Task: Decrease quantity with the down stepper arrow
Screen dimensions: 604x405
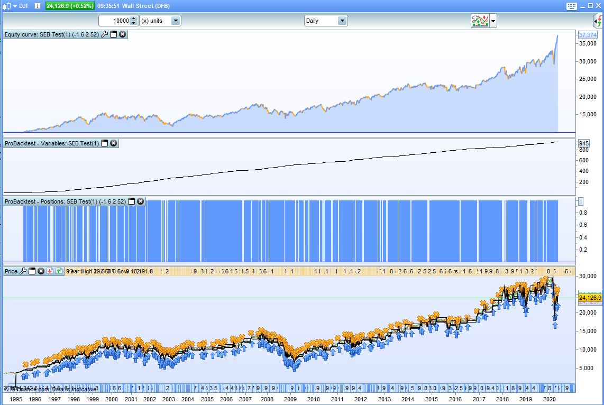Action: [134, 23]
